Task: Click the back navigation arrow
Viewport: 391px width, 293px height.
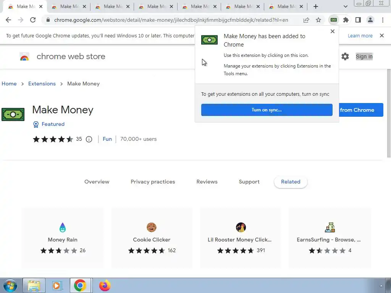Action: point(8,20)
